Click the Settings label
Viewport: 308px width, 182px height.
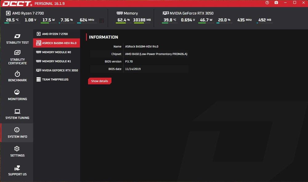click(18, 155)
